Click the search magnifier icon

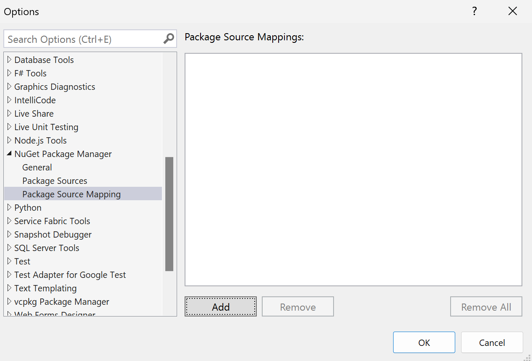(168, 39)
